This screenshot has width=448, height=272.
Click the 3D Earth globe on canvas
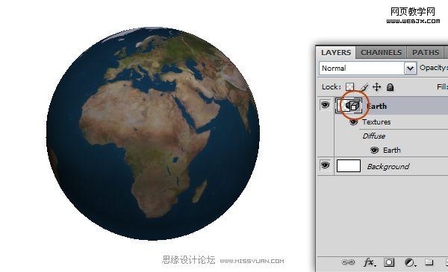(153, 133)
